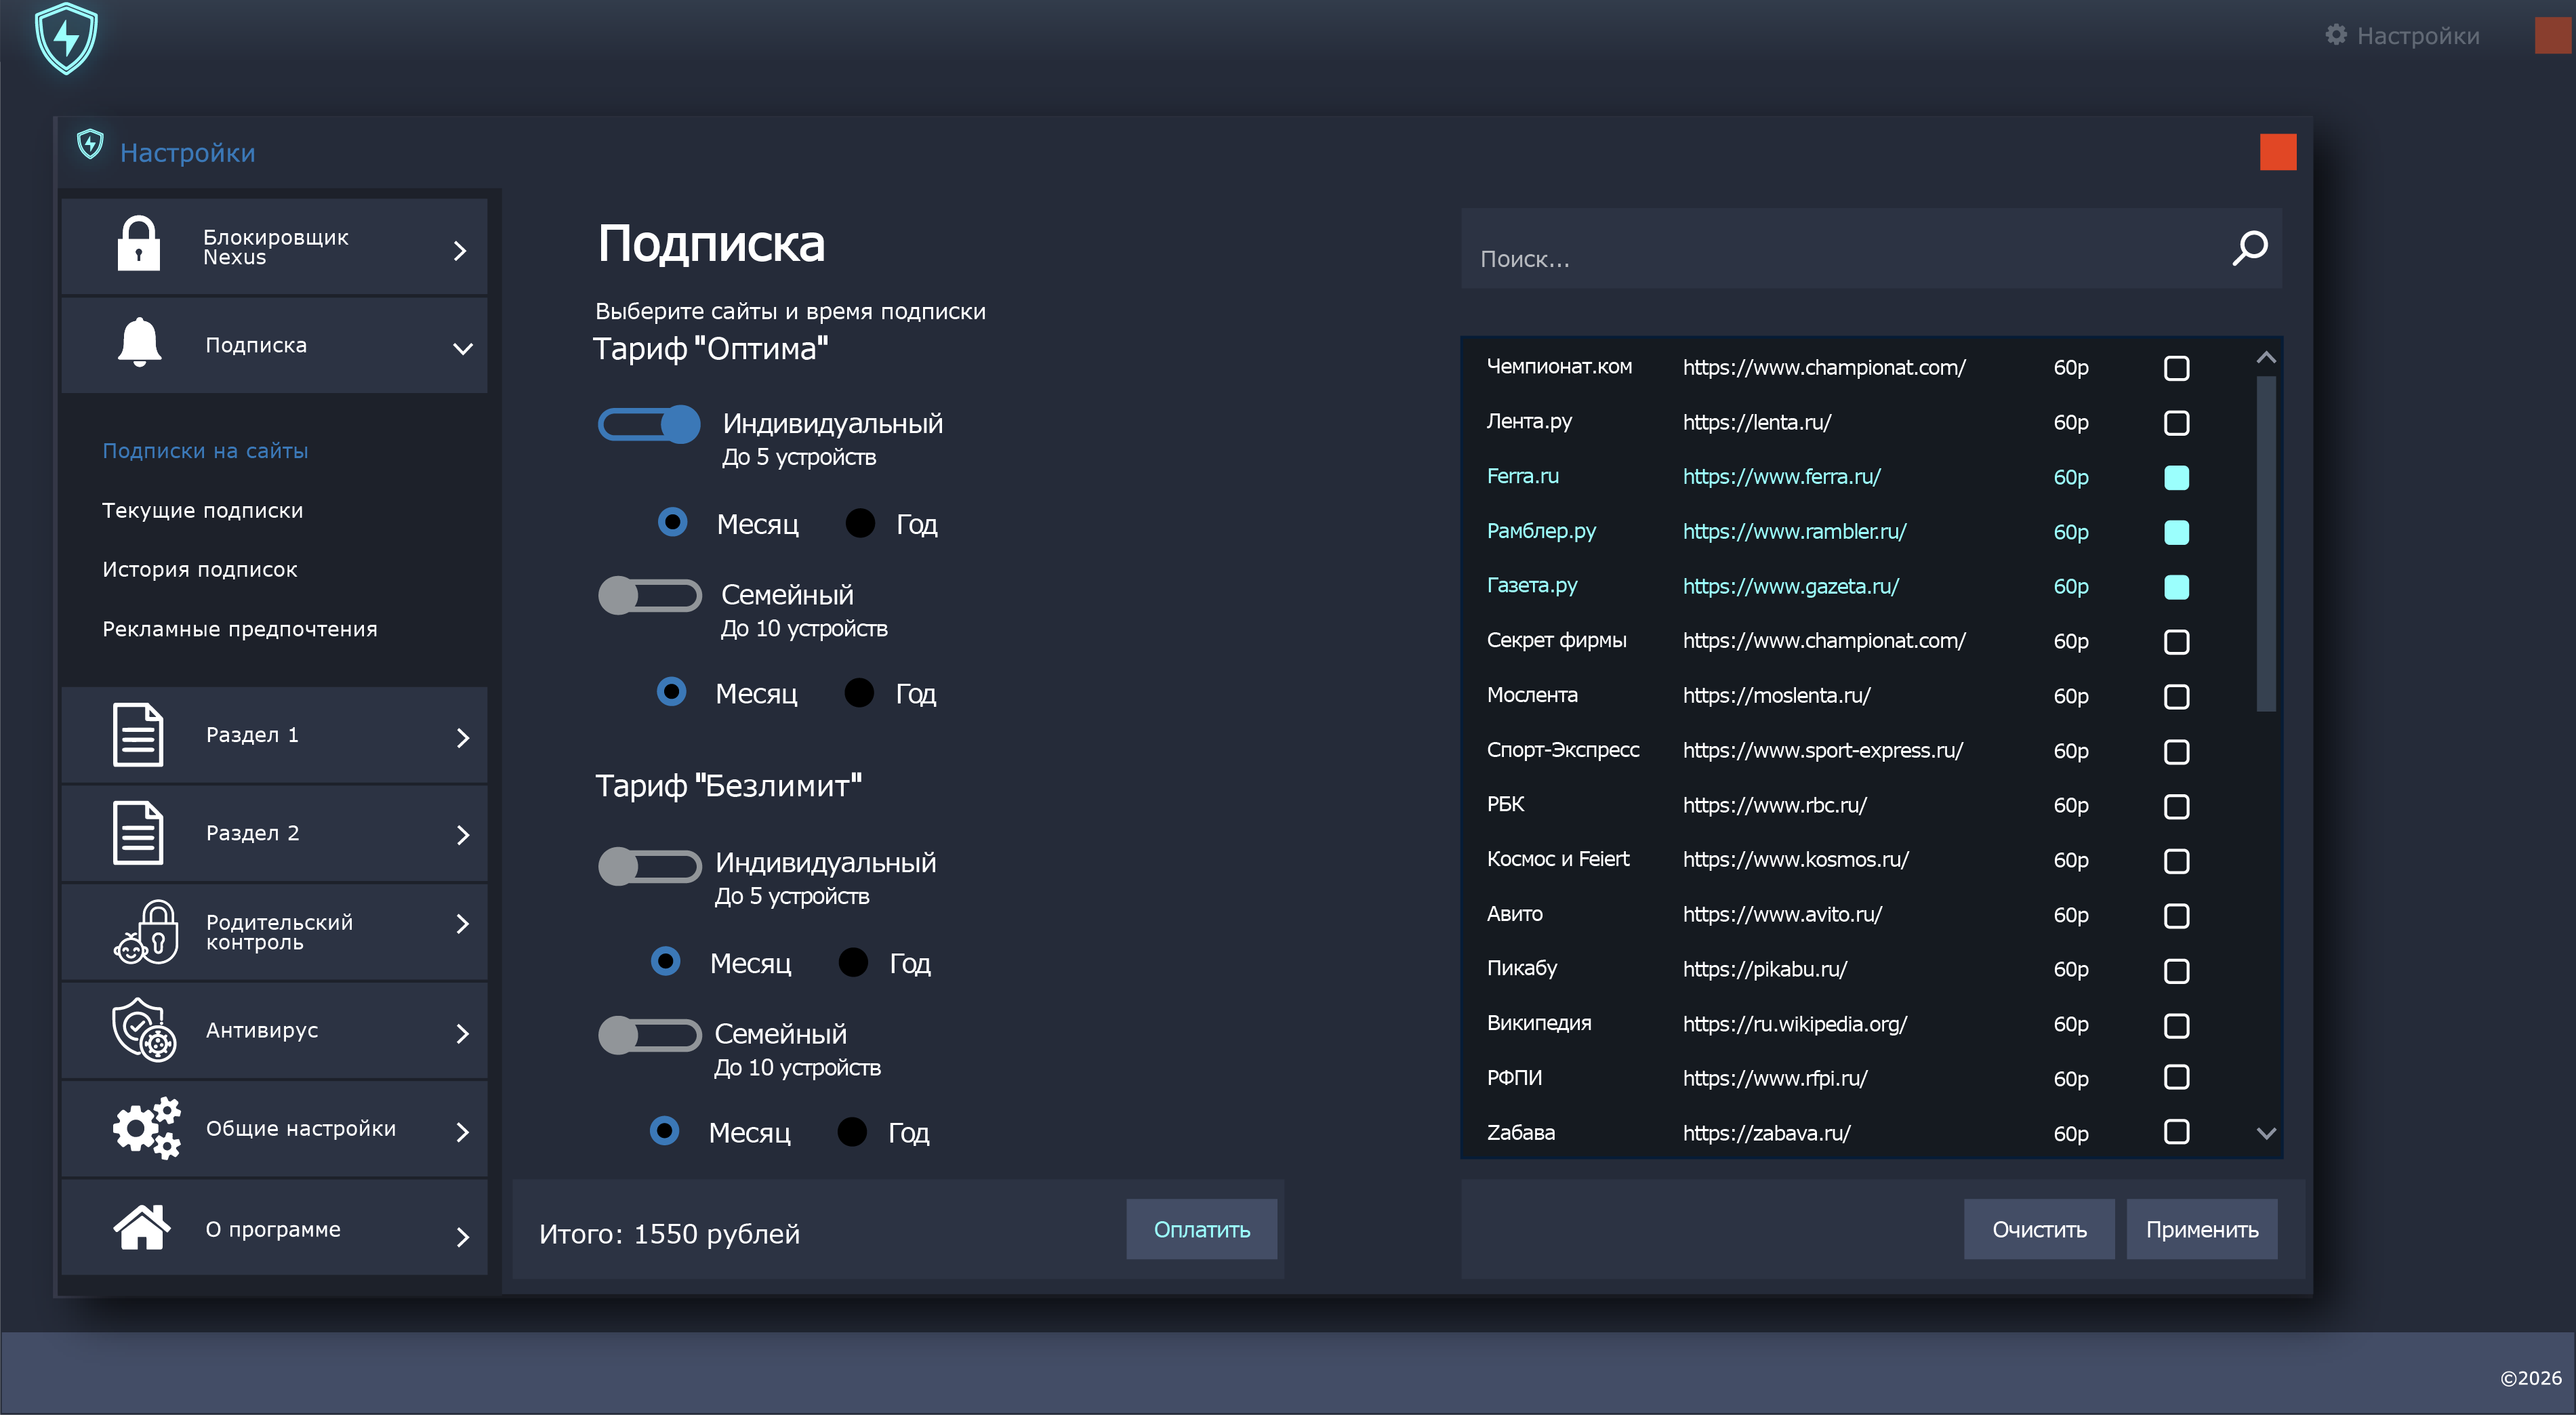Select Год for Оптима Индивидуальный plan
2576x1415 pixels.
(x=860, y=523)
